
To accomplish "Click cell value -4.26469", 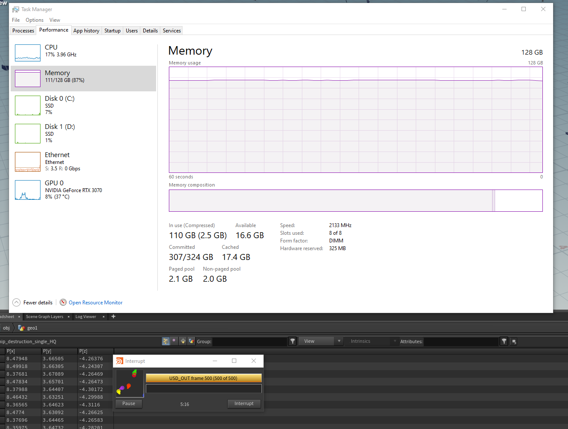I will tap(91, 374).
